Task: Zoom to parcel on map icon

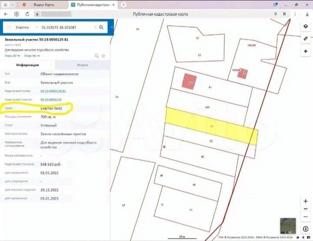Action: tap(97, 56)
